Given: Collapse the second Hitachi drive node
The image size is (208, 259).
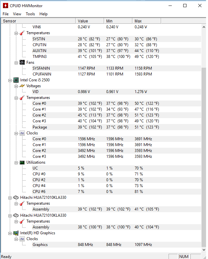Looking at the screenshot, I should click(x=10, y=215).
